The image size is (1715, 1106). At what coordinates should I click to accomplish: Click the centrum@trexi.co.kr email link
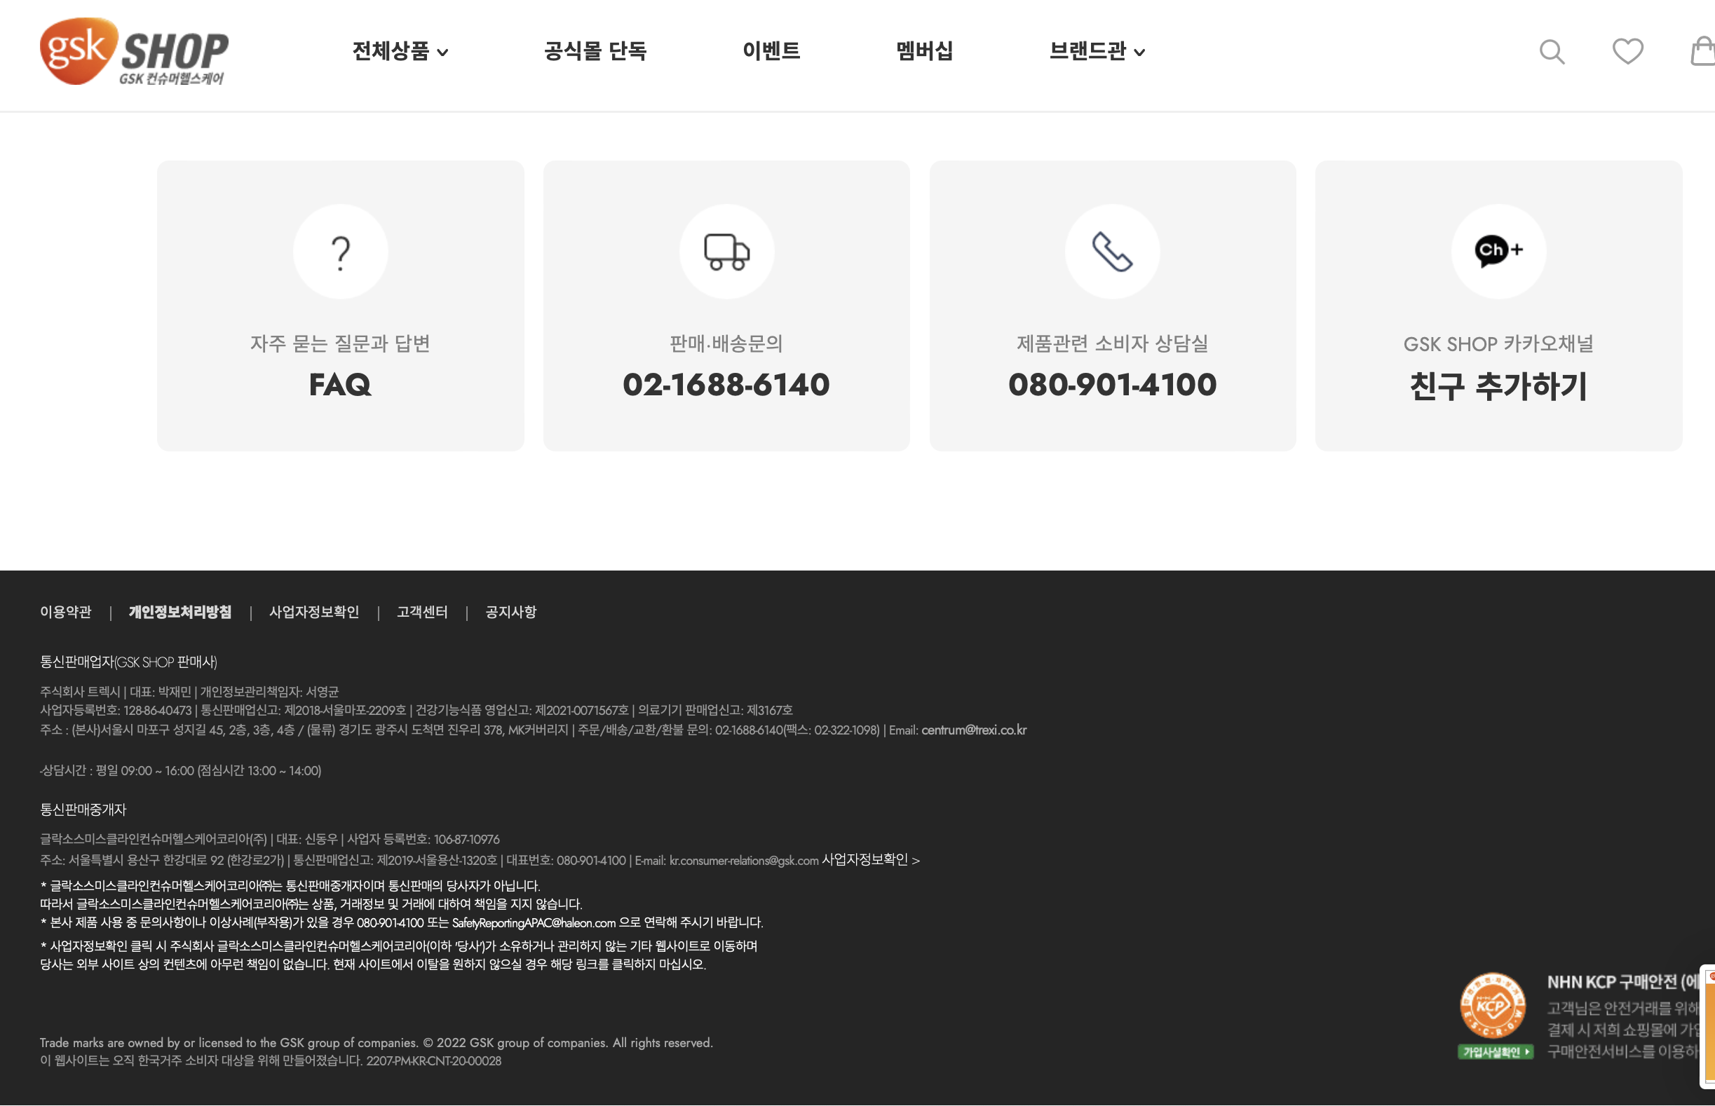coord(973,730)
